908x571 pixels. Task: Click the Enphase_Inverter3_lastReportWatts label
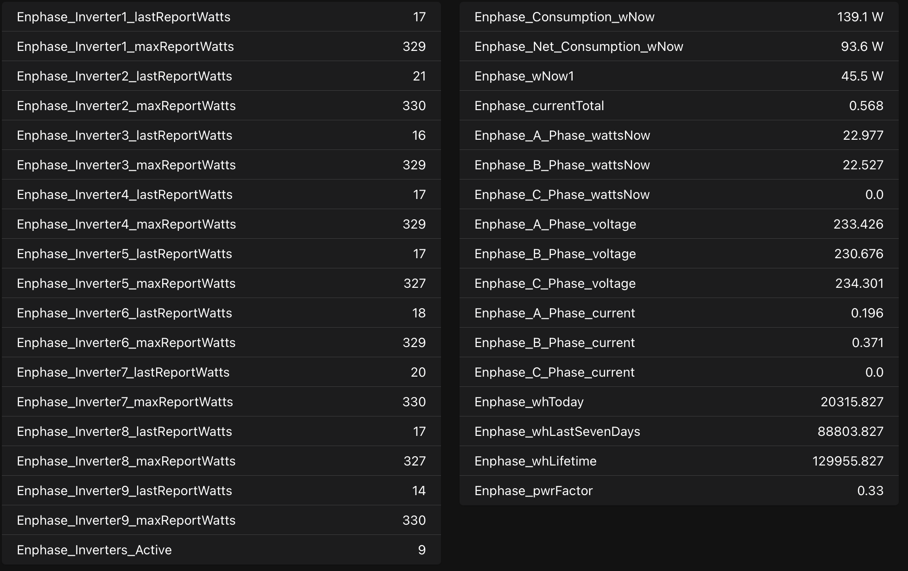[x=124, y=136]
